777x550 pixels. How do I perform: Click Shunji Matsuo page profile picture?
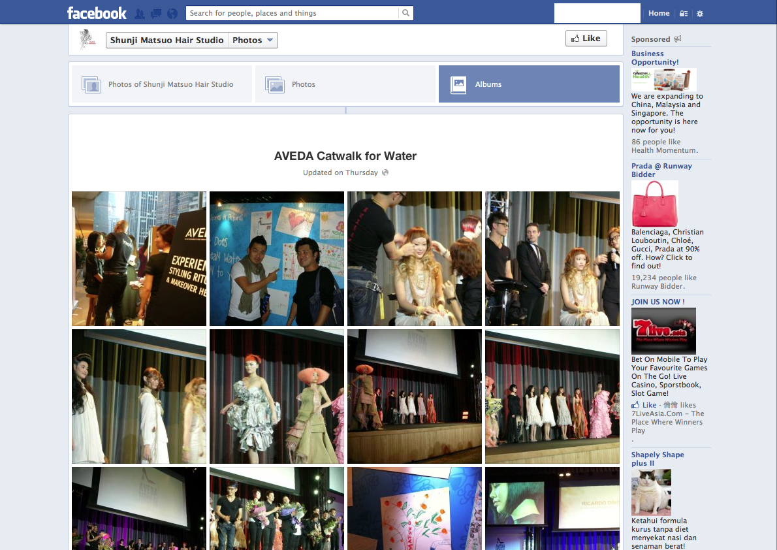[87, 40]
